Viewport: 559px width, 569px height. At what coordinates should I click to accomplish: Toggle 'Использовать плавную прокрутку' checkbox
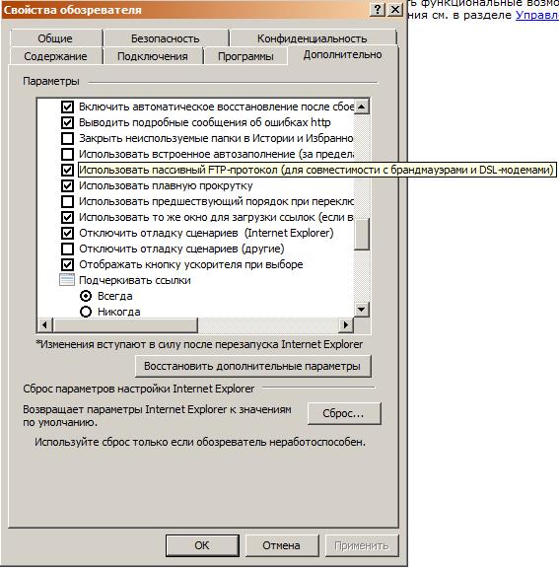[x=67, y=185]
